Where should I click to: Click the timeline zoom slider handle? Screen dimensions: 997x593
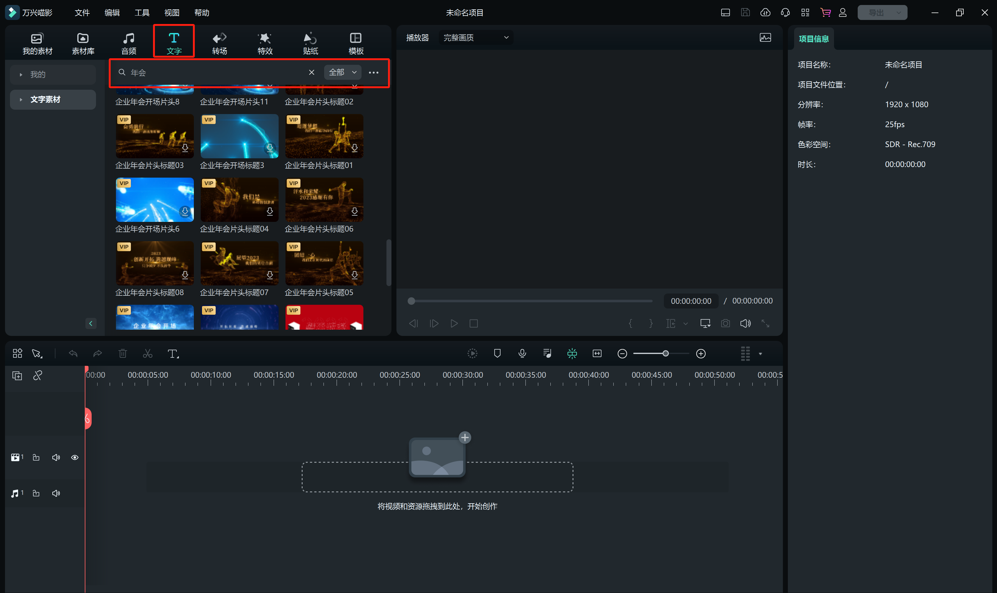665,354
